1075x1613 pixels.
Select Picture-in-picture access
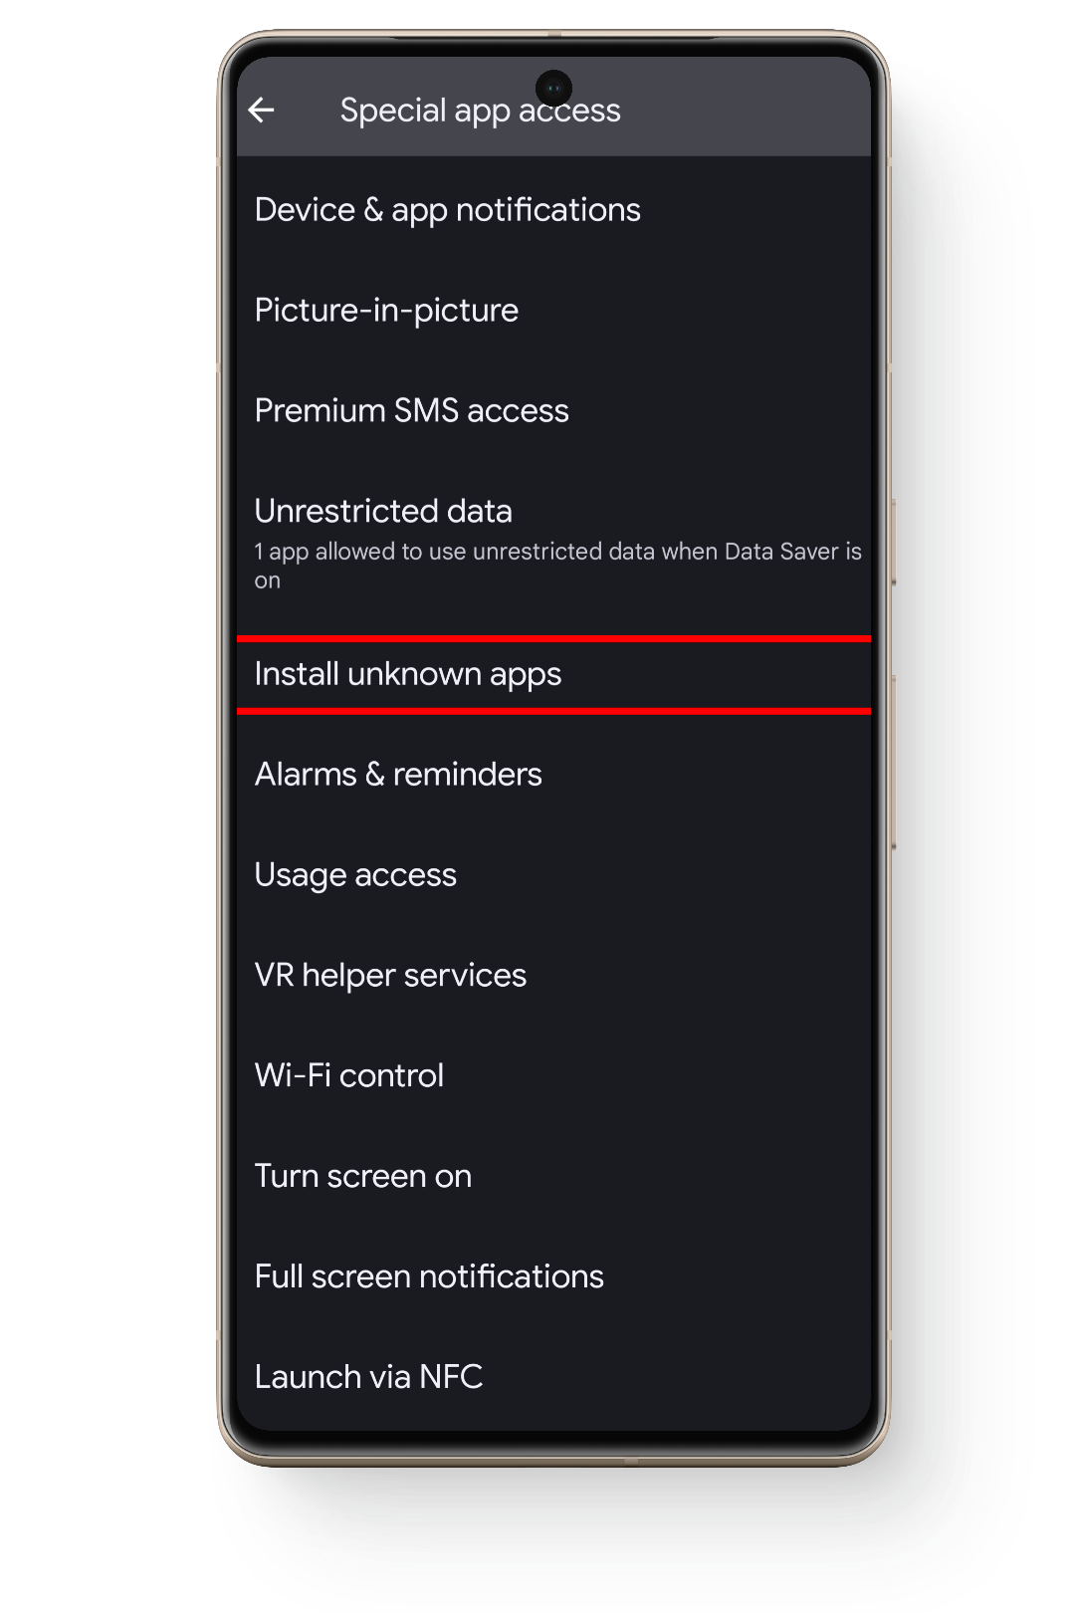coord(386,311)
